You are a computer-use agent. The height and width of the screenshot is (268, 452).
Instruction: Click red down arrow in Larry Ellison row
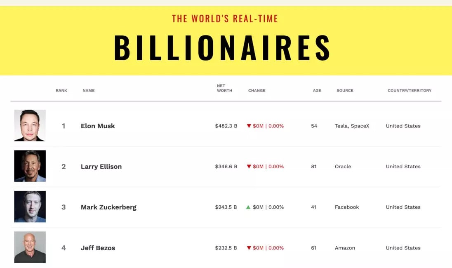[x=249, y=167]
